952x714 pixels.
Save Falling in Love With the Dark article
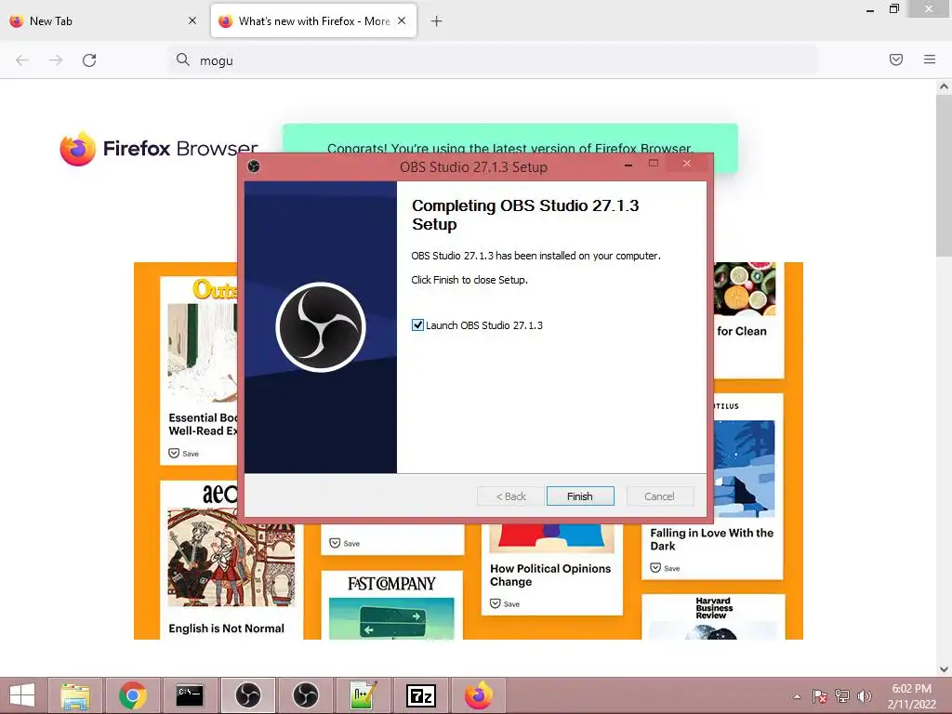click(666, 568)
